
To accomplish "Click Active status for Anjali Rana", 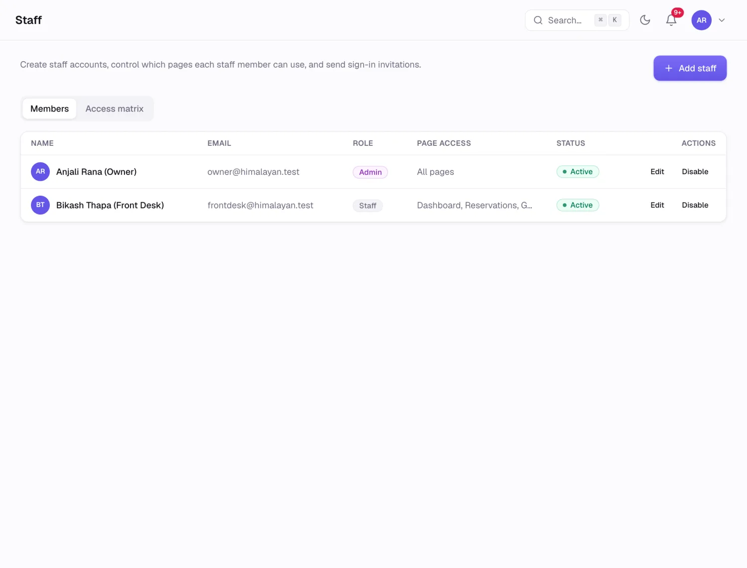I will [578, 172].
